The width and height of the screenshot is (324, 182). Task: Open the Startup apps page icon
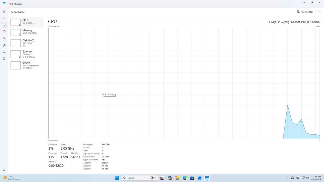coord(4,38)
